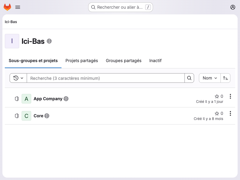Open the Core project link
240x180 pixels.
[38, 116]
